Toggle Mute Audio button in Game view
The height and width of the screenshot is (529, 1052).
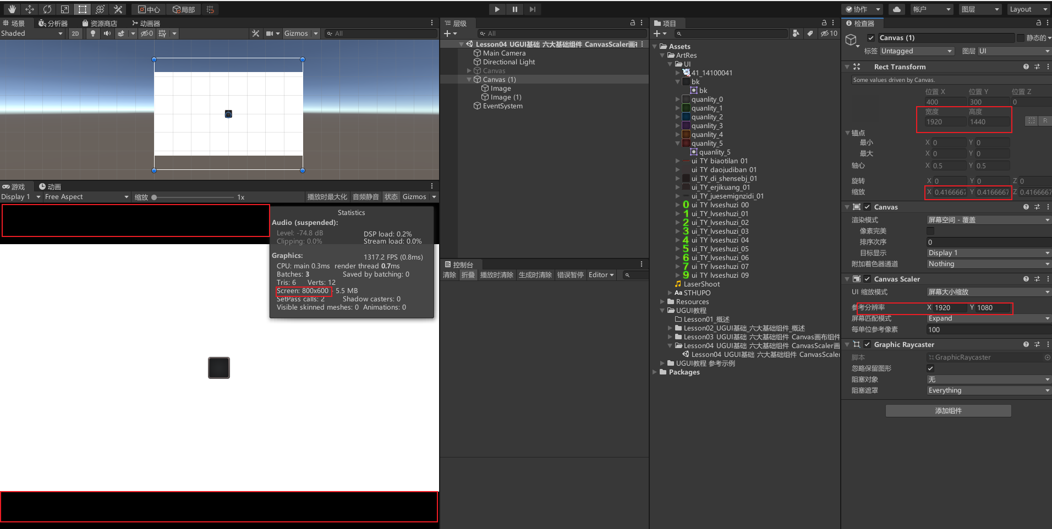coord(366,197)
